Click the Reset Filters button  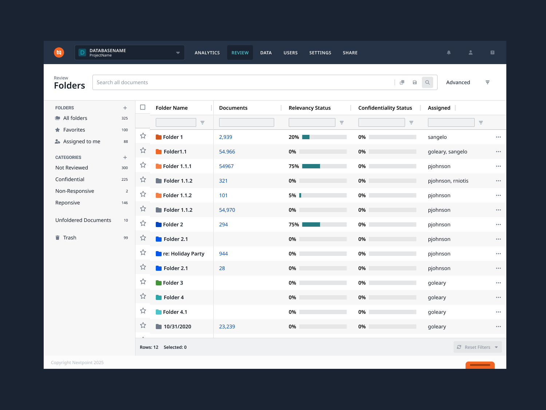[478, 347]
